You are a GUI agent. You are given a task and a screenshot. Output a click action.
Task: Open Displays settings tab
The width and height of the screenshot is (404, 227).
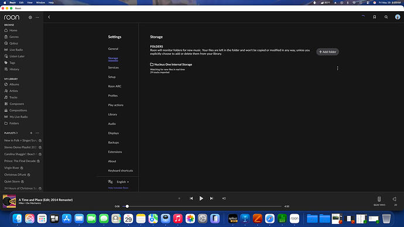(x=114, y=133)
